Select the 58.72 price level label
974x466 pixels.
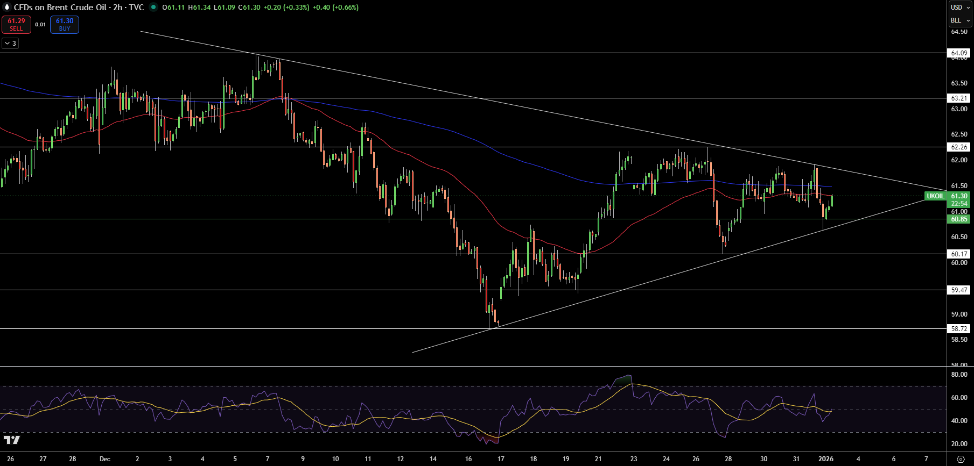[959, 329]
